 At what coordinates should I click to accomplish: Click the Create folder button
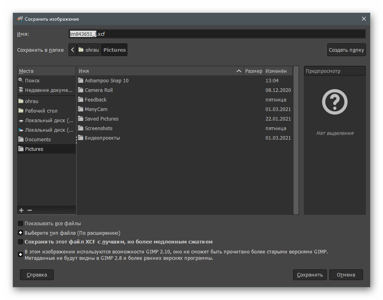346,50
